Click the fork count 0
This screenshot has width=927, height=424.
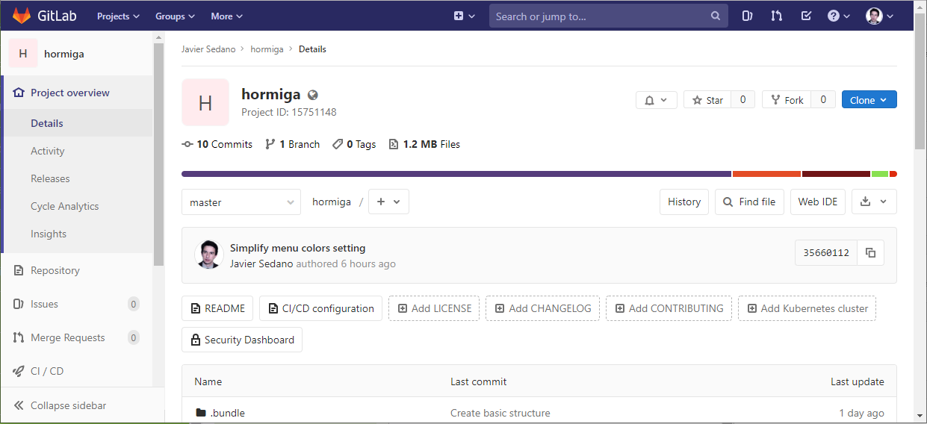[823, 100]
